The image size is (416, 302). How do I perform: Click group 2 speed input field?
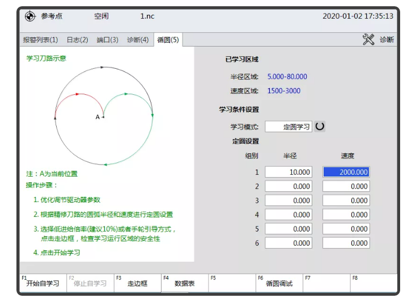[346, 186]
